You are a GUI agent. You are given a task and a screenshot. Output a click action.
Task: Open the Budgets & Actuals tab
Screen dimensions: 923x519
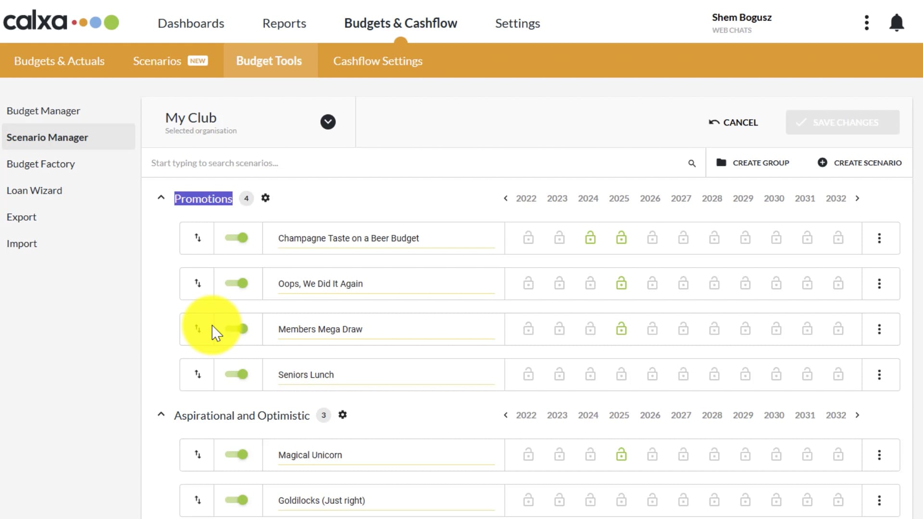click(59, 61)
